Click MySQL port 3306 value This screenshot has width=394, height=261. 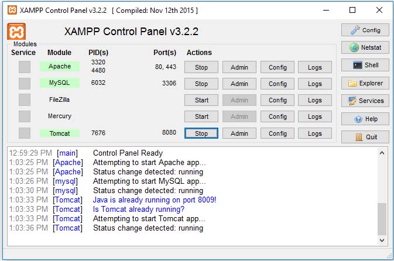(x=169, y=83)
